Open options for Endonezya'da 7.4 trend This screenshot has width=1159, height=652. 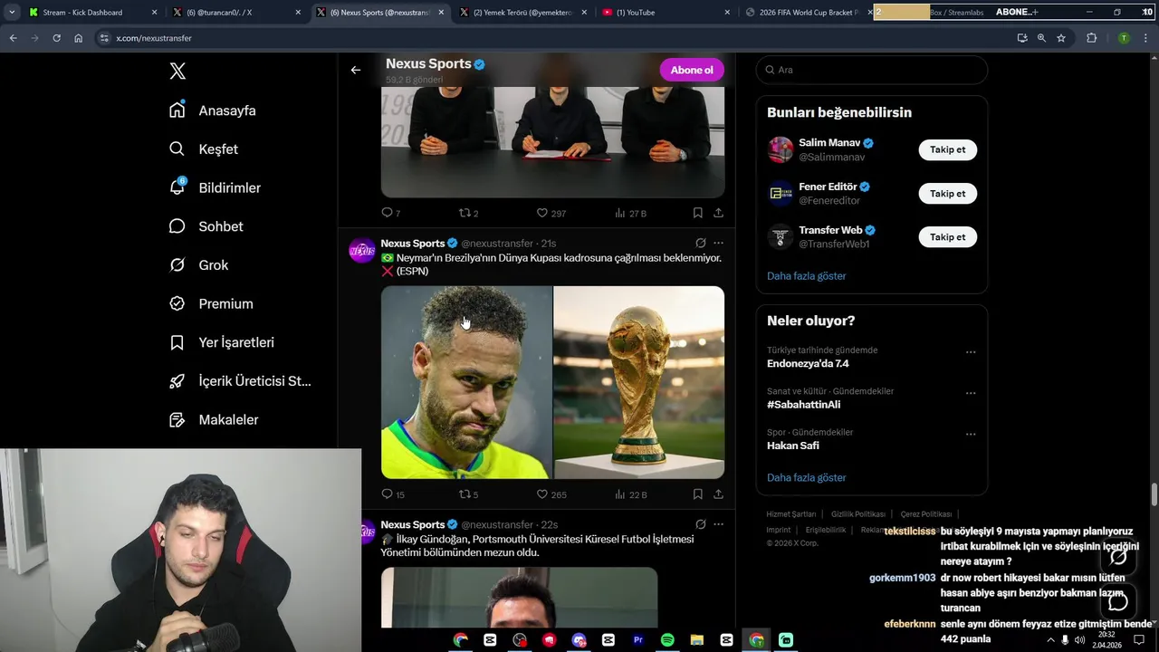coord(971,352)
